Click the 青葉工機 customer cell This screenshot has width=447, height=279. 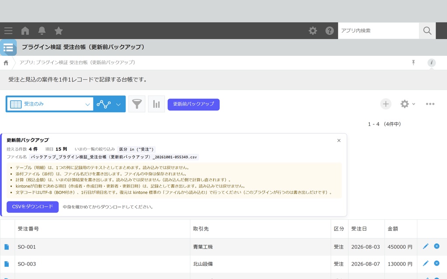pyautogui.click(x=260, y=247)
